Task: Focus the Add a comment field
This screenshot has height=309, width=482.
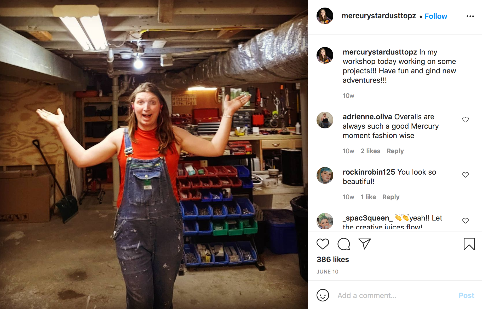Action: 395,295
